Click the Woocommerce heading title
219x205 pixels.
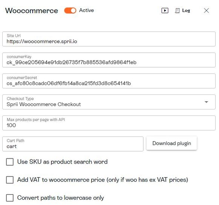[x=32, y=11]
